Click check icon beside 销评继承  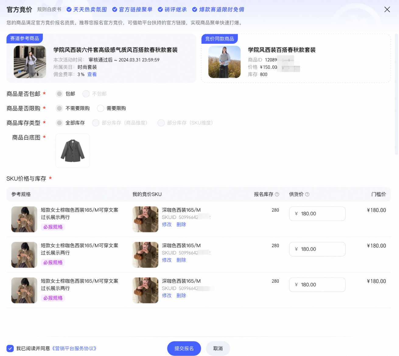point(160,9)
